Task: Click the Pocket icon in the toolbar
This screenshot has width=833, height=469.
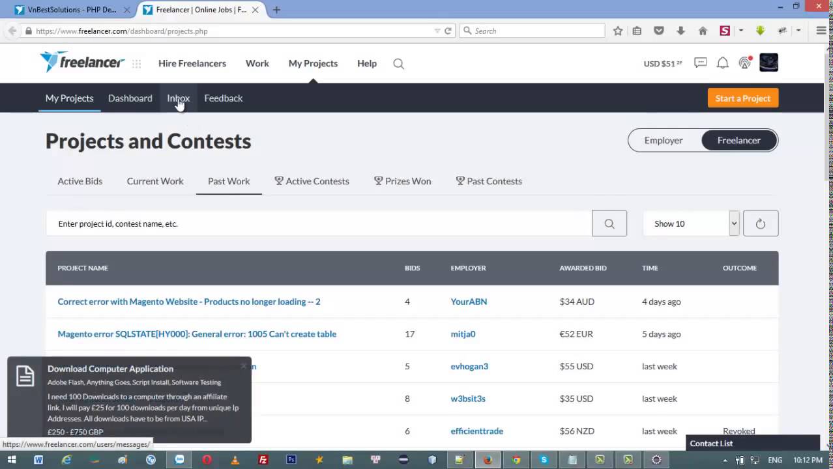Action: point(659,31)
